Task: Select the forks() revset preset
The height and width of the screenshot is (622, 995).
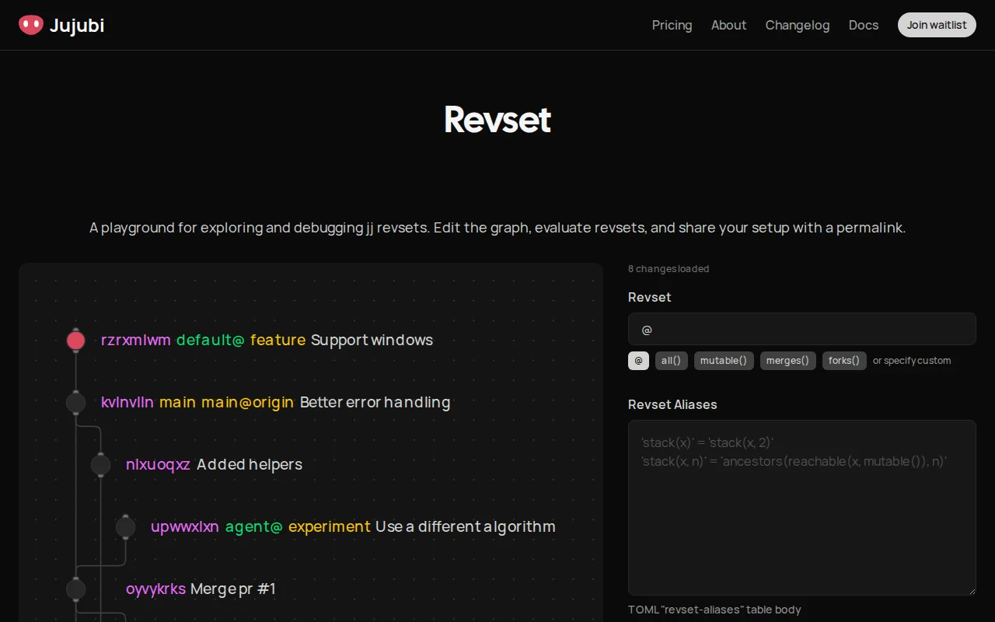Action: (x=844, y=361)
